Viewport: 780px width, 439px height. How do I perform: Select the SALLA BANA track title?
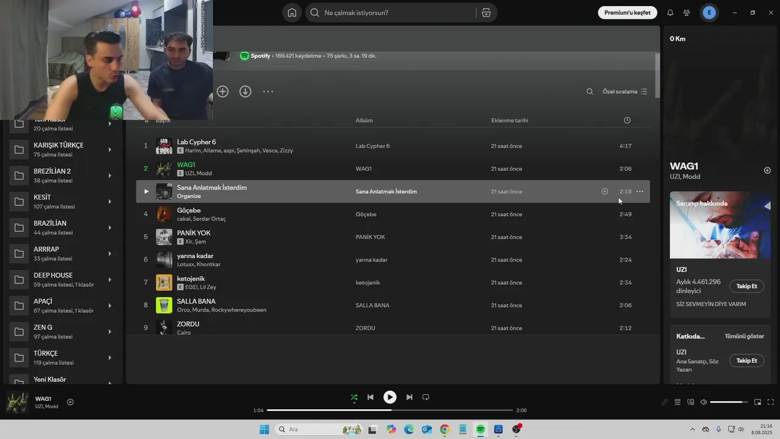point(196,301)
